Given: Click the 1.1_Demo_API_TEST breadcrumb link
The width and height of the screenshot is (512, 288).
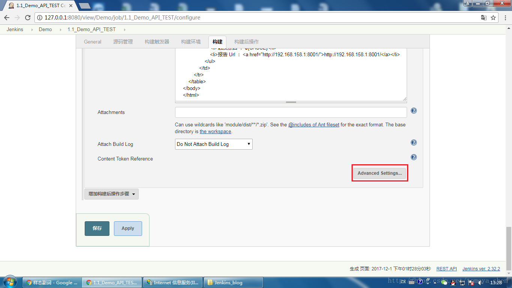Looking at the screenshot, I should pyautogui.click(x=91, y=29).
